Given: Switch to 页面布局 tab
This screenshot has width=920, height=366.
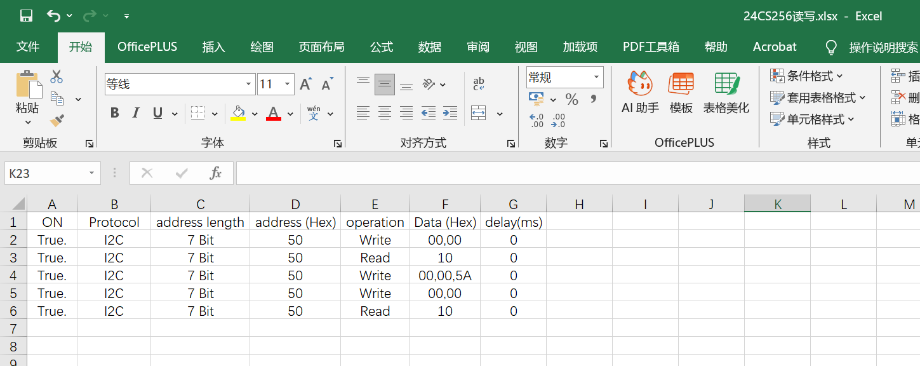Looking at the screenshot, I should click(322, 47).
